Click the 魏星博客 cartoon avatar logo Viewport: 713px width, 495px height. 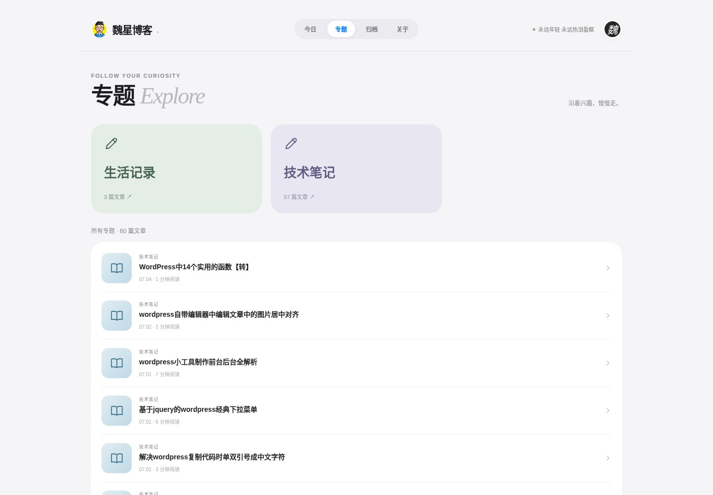point(100,29)
